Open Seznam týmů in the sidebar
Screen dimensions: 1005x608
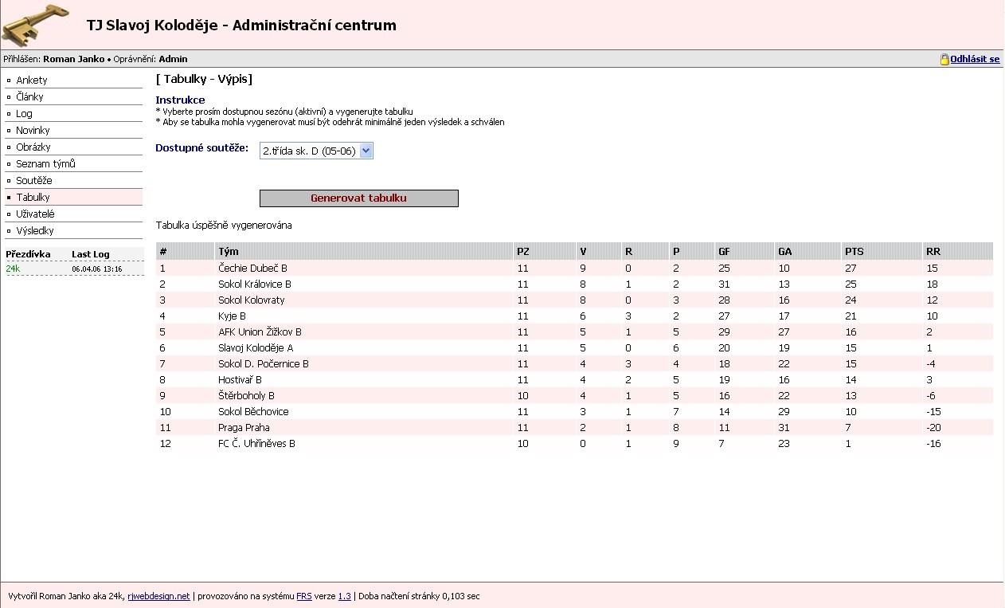[45, 164]
